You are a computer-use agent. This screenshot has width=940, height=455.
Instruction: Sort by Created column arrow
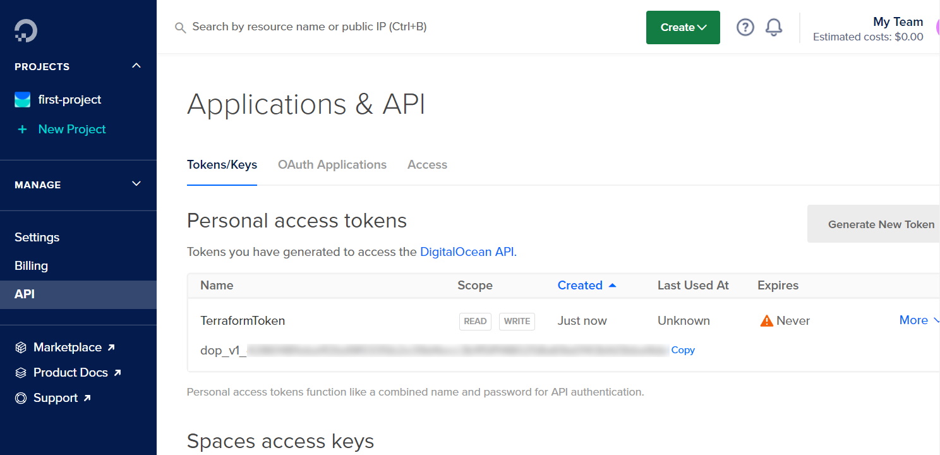612,286
